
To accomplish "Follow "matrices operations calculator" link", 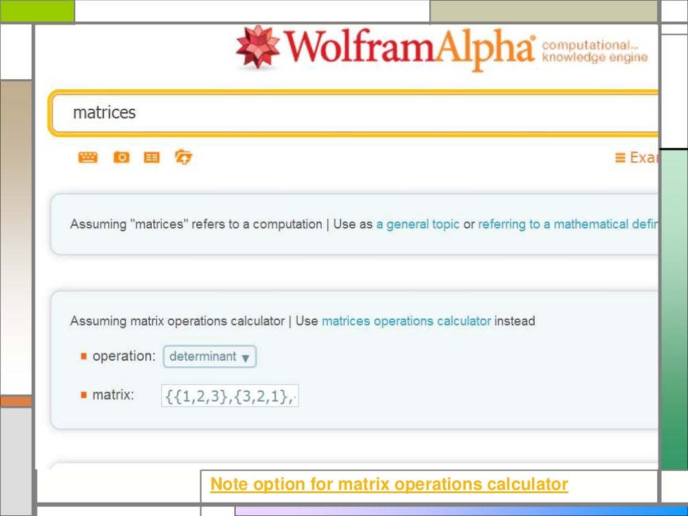I will click(406, 321).
